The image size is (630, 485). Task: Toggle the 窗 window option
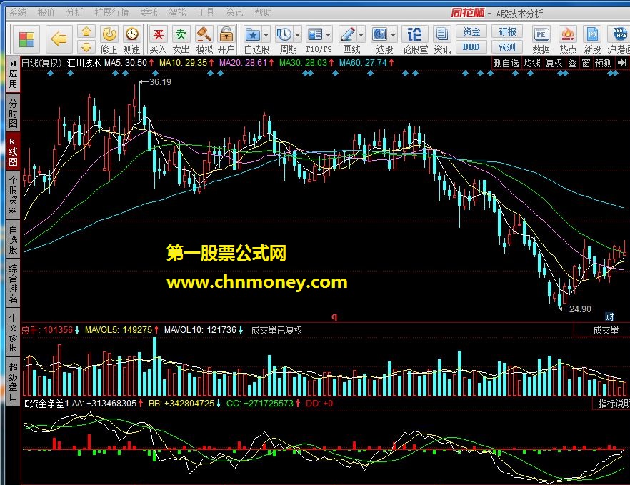point(586,63)
